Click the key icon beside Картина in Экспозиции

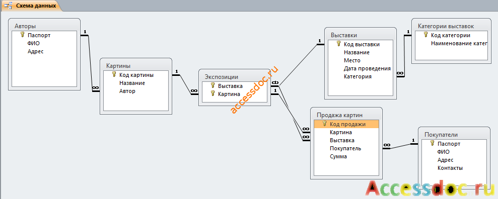pos(213,93)
